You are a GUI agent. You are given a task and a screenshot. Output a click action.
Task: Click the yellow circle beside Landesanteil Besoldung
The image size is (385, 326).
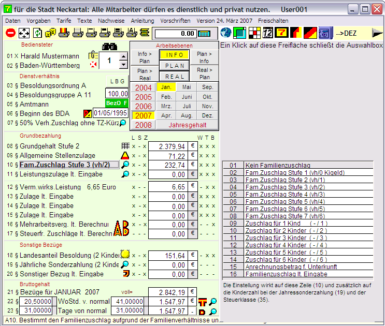125,254
